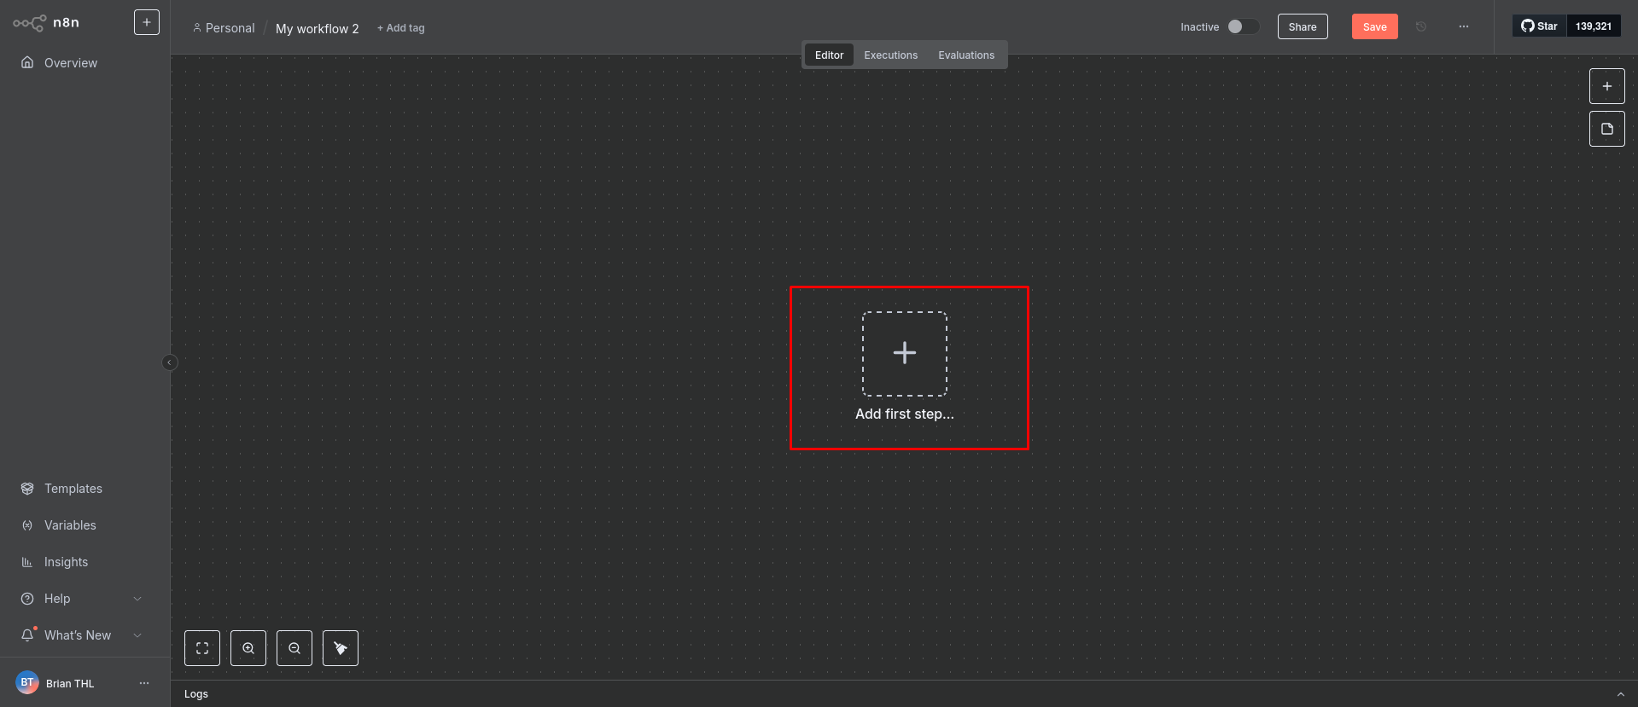Screen dimensions: 1638x707
Task: Open the workflow options ellipsis menu
Action: [x=1464, y=26]
